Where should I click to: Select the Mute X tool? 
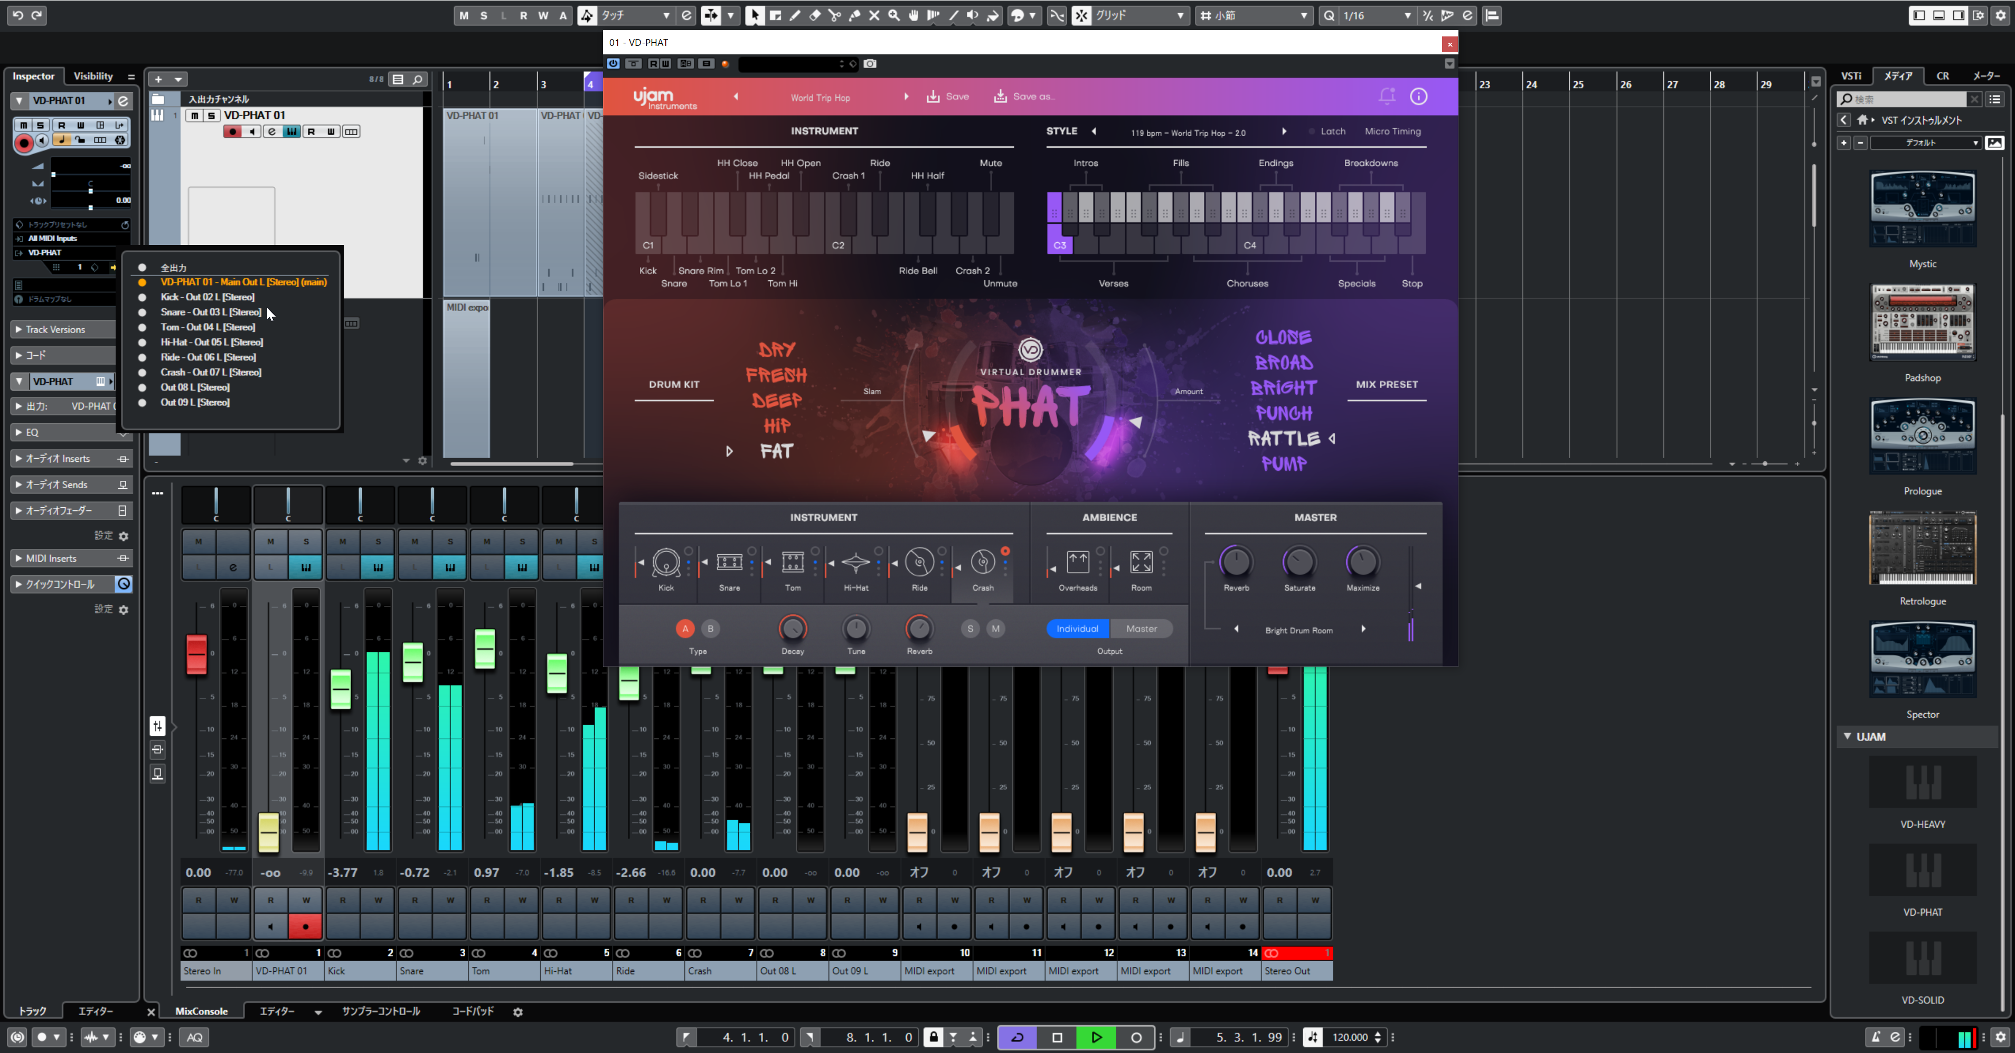point(874,16)
